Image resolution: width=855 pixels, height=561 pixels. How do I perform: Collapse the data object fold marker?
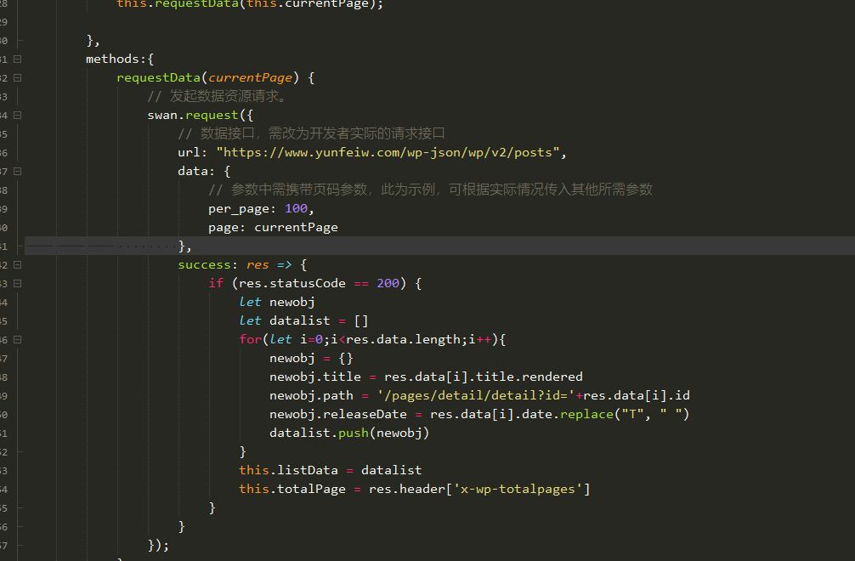pos(18,171)
